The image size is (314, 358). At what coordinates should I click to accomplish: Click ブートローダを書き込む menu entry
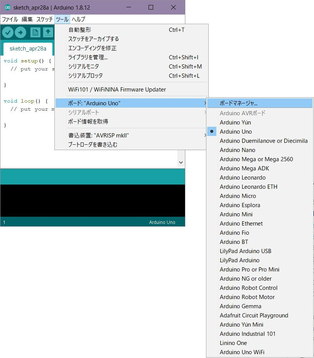131,144
